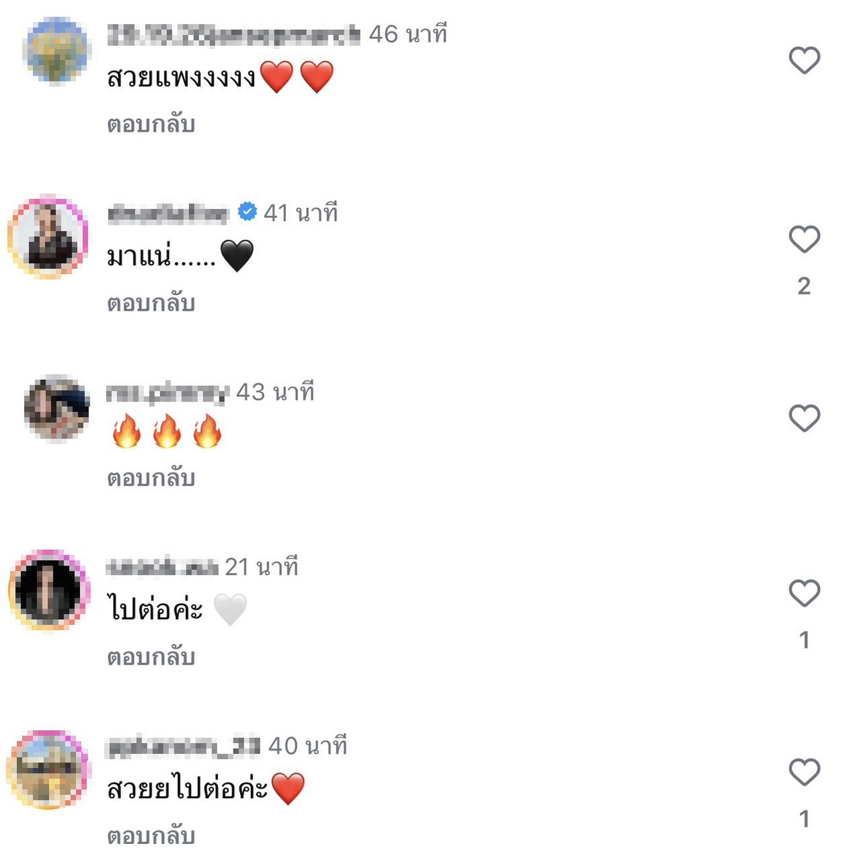Open avatar of the fire emojis commenter
Screen dimensions: 861x858
57,408
